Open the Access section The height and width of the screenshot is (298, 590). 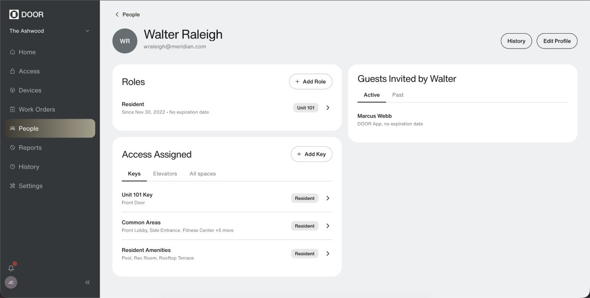coord(50,71)
